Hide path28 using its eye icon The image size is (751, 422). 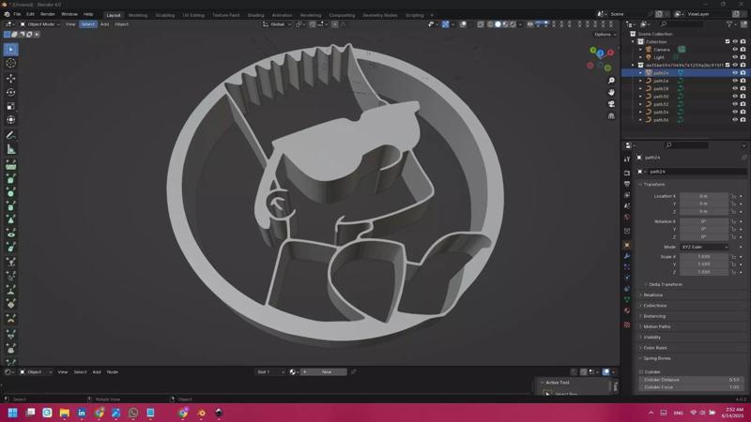pyautogui.click(x=735, y=88)
